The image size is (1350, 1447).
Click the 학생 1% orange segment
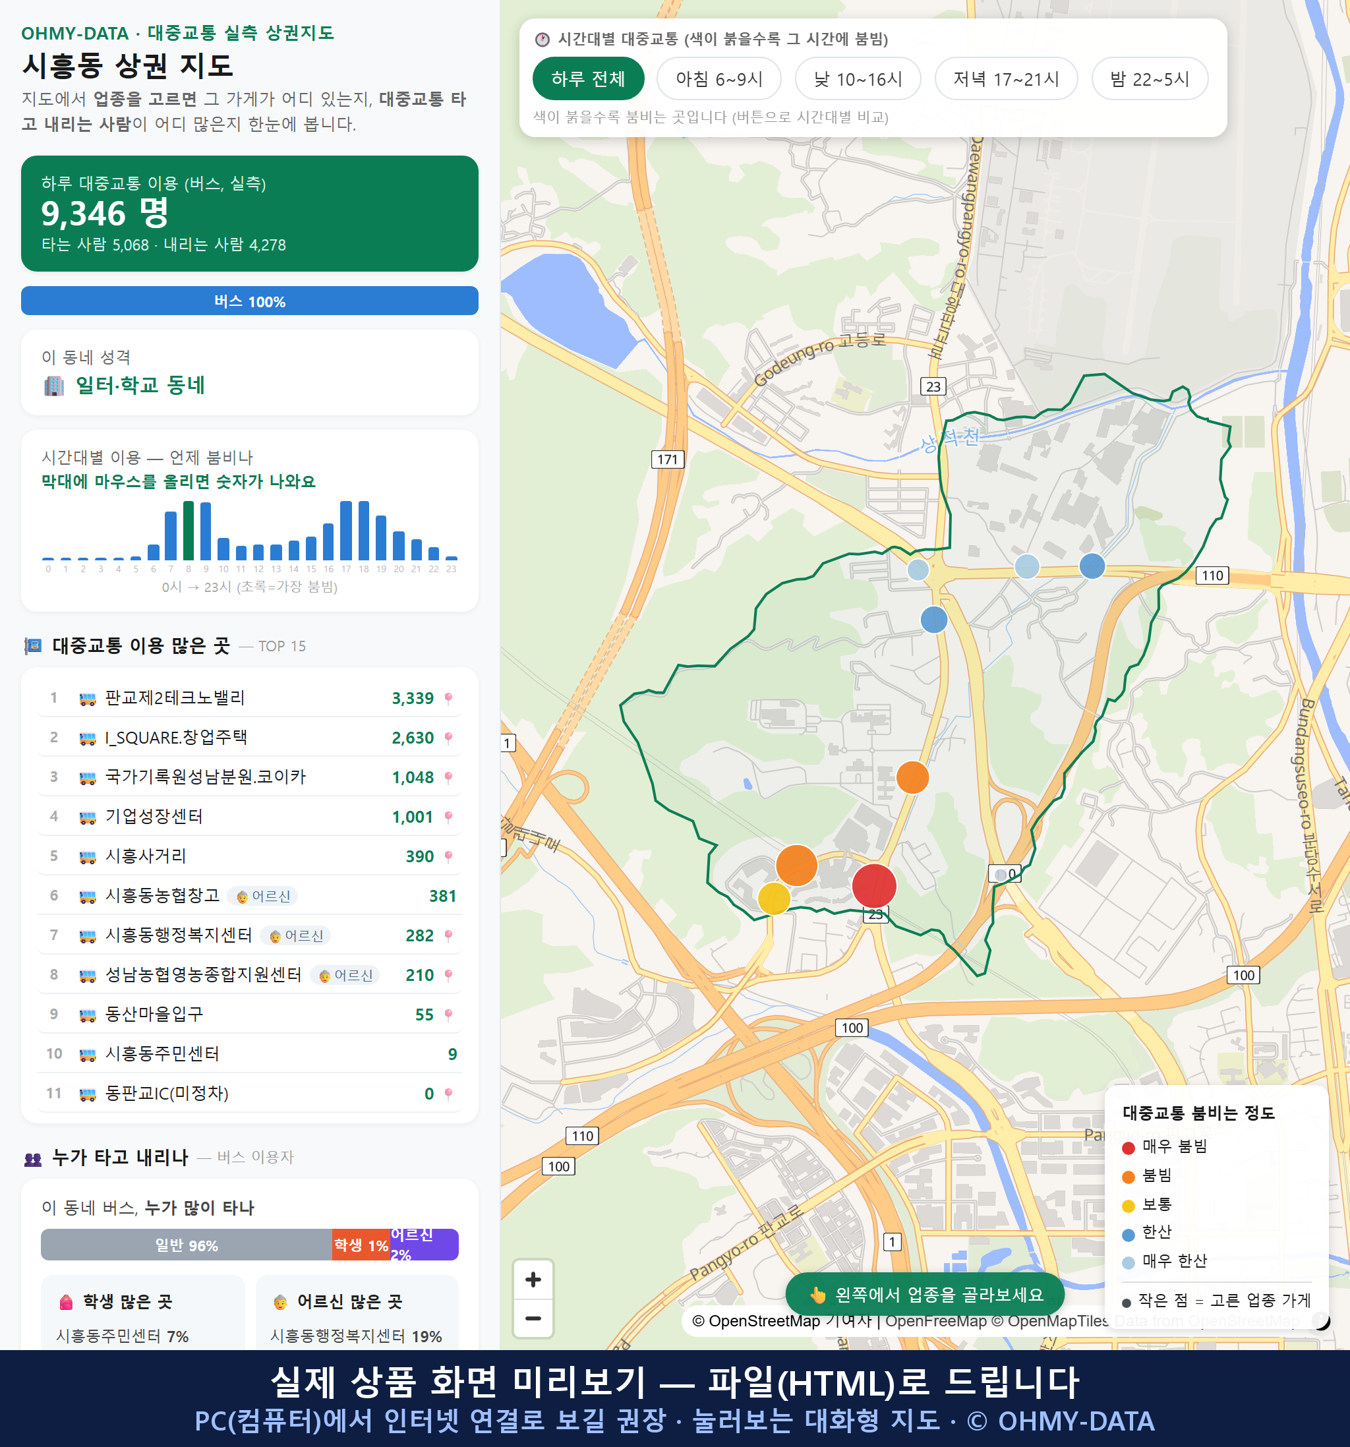pos(361,1245)
